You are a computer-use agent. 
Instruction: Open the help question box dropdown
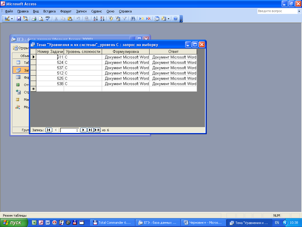pos(299,12)
